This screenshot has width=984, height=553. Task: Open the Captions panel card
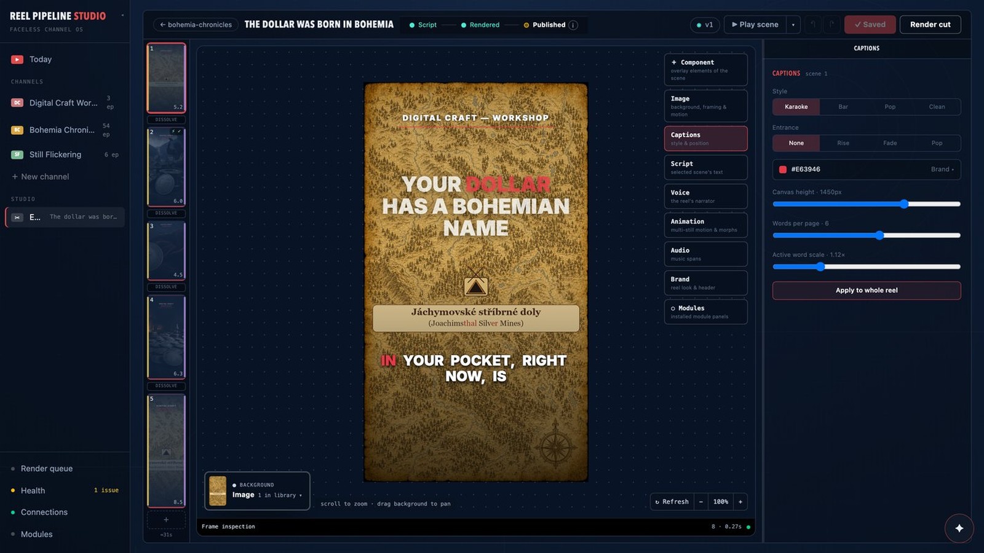705,138
